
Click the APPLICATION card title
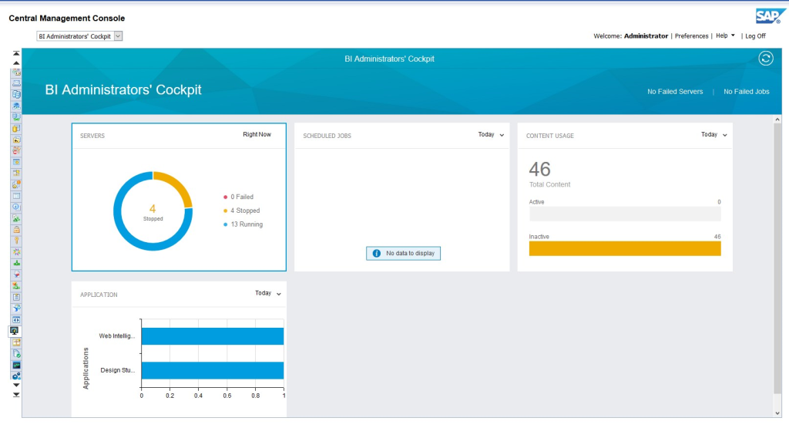tap(99, 295)
